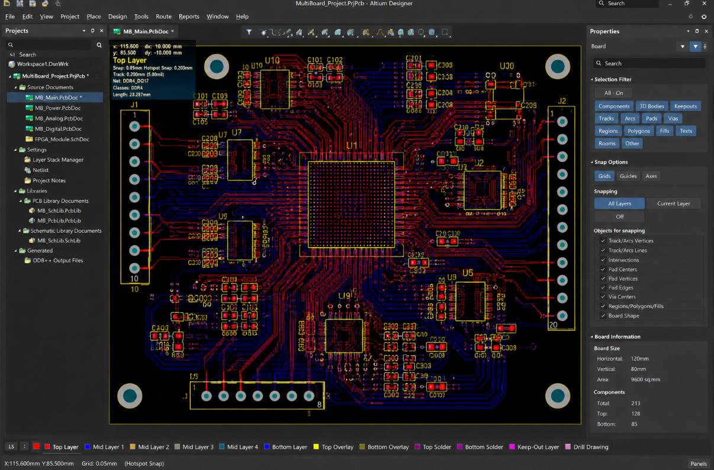Collapse the Board Information section
This screenshot has width=714, height=470.
592,336
